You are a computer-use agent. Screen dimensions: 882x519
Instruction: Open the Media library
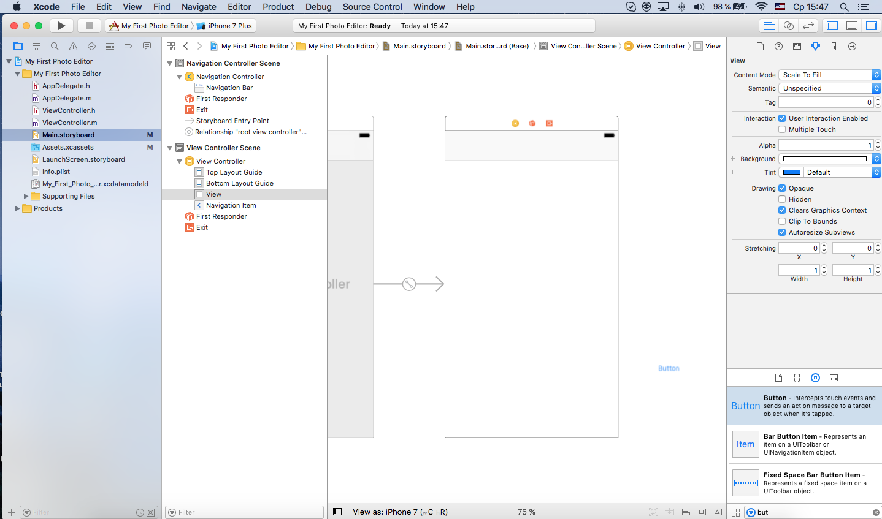pos(834,378)
